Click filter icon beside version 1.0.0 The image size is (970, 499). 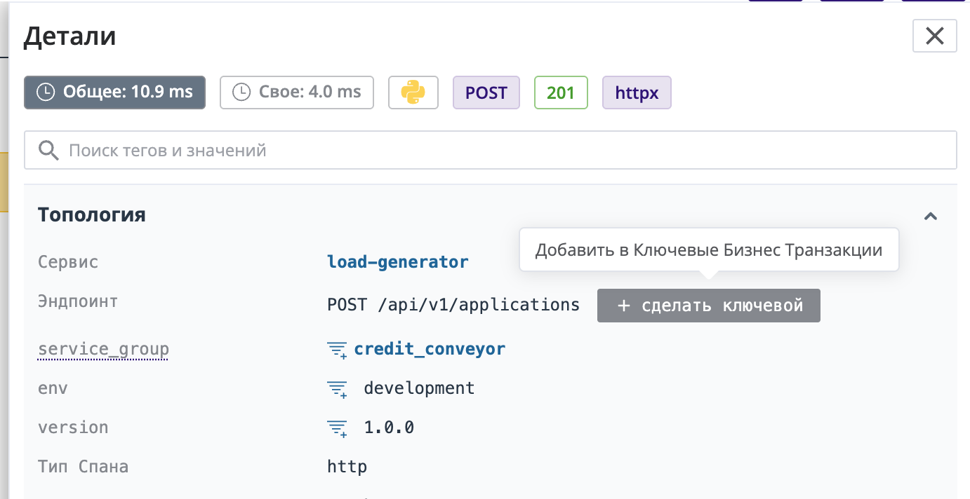(338, 428)
